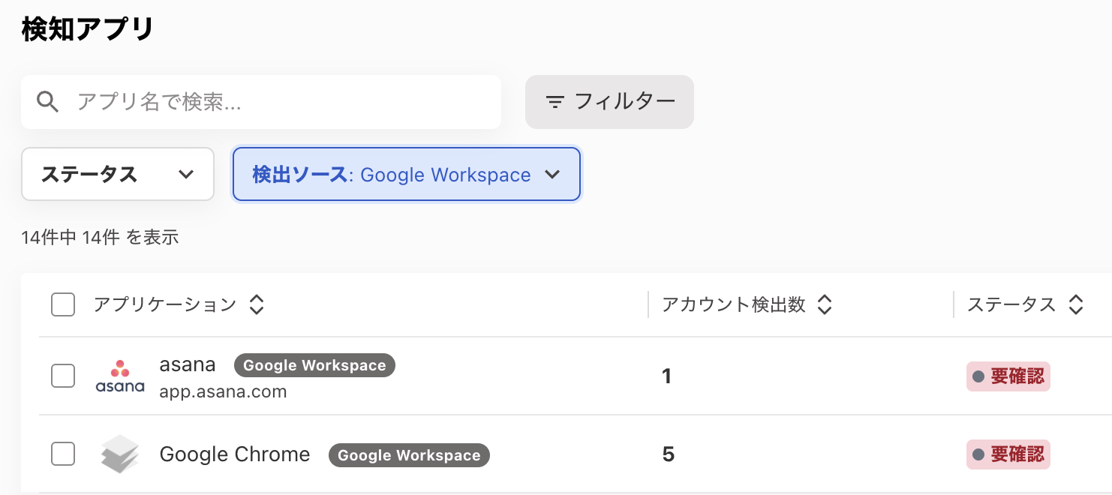1112x495 pixels.
Task: Click the asana logo icon
Action: tap(120, 376)
